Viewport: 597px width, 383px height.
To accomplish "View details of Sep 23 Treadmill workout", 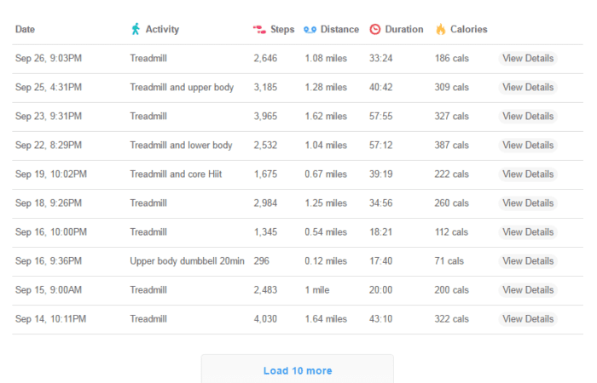I will click(528, 116).
